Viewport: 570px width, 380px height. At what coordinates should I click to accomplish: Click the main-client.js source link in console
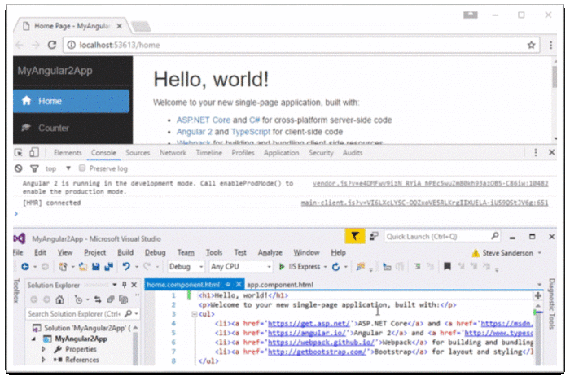(424, 203)
